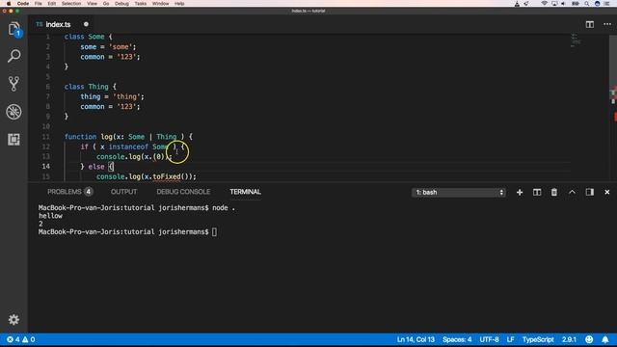The image size is (617, 347).
Task: Open the Help menu
Action: point(179,3)
